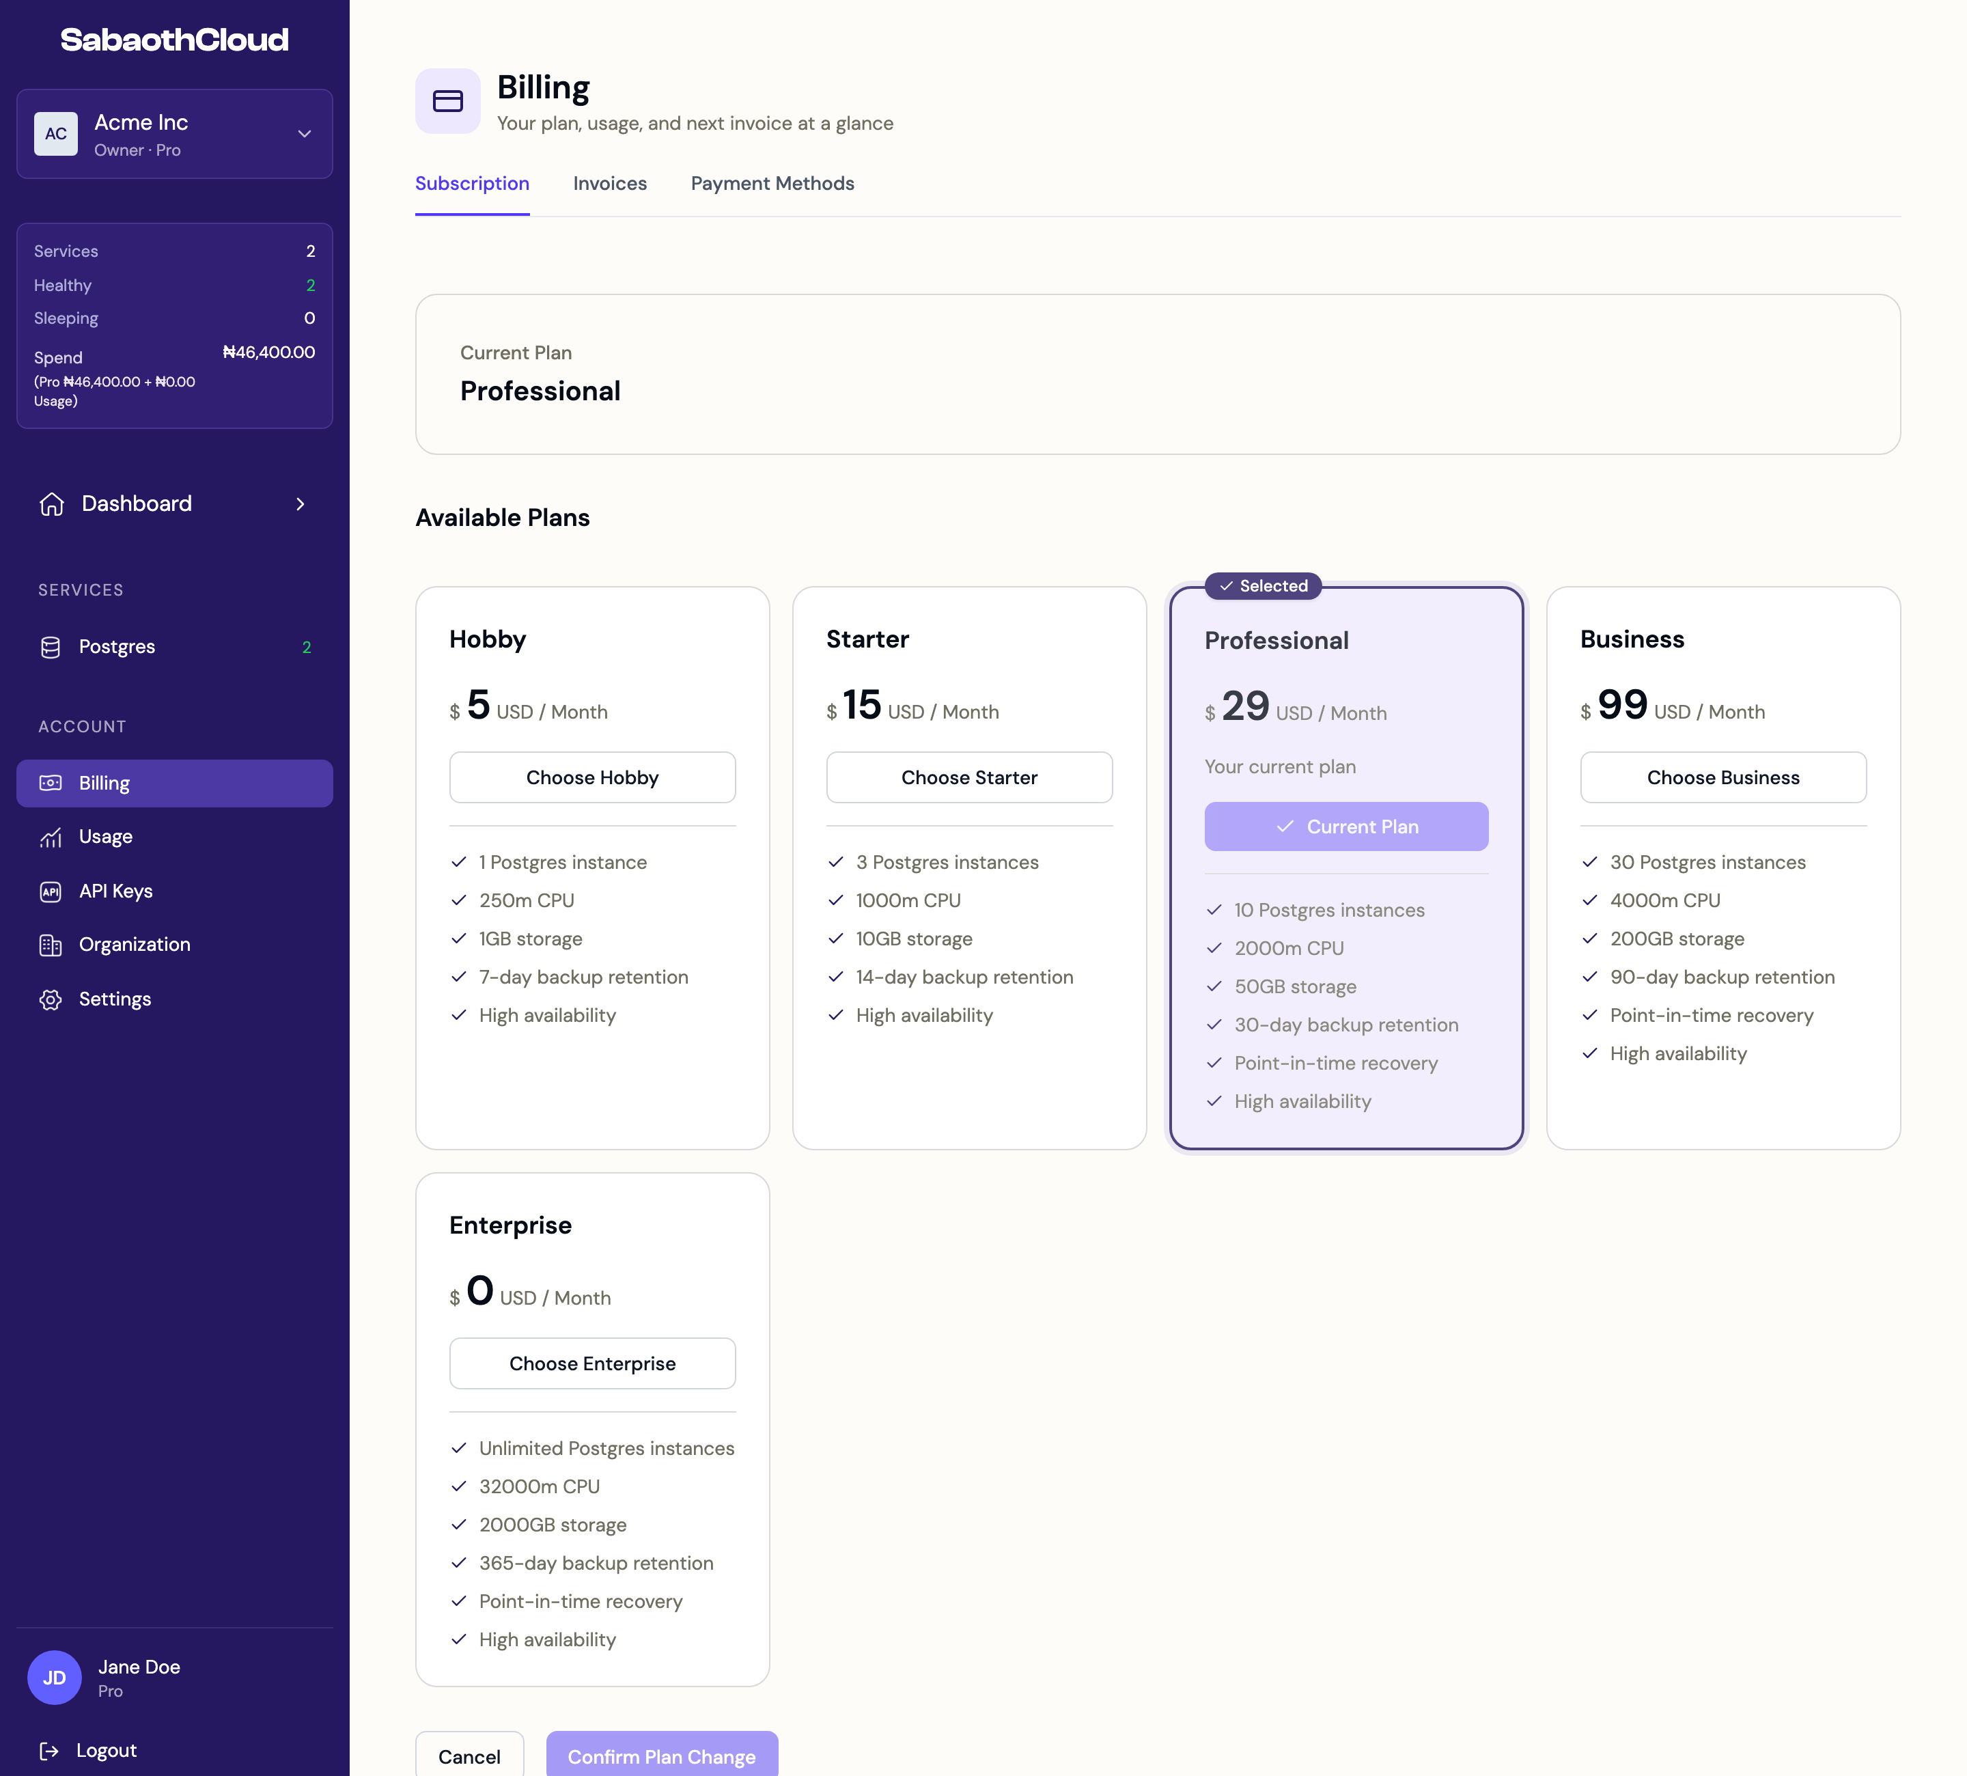Viewport: 1967px width, 1776px height.
Task: Open the Usage page
Action: [x=175, y=837]
